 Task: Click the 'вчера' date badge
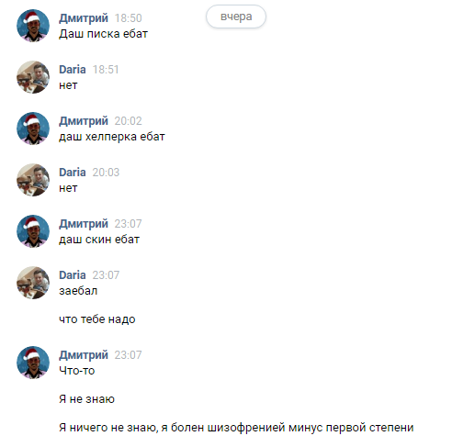[x=236, y=17]
